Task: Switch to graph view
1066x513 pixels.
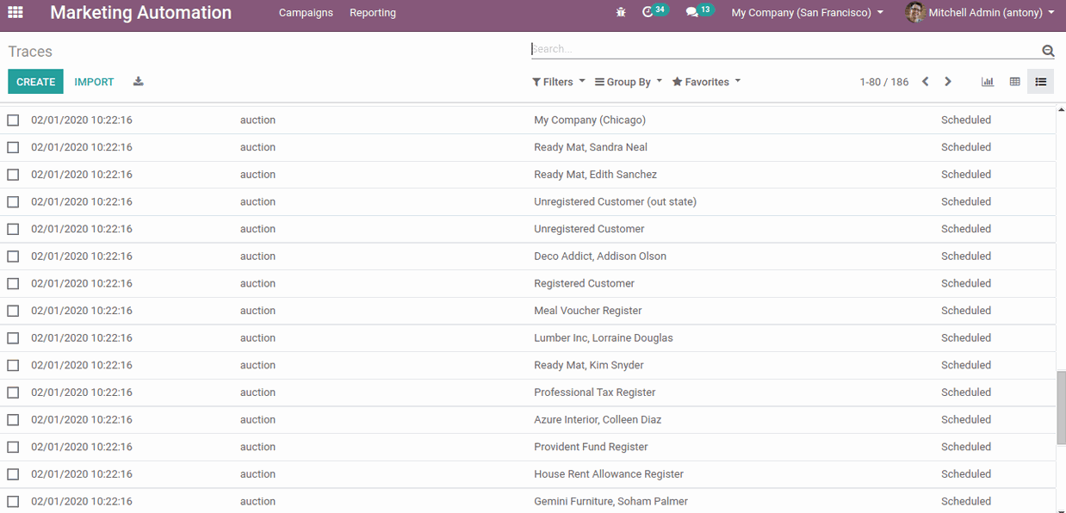Action: click(988, 82)
